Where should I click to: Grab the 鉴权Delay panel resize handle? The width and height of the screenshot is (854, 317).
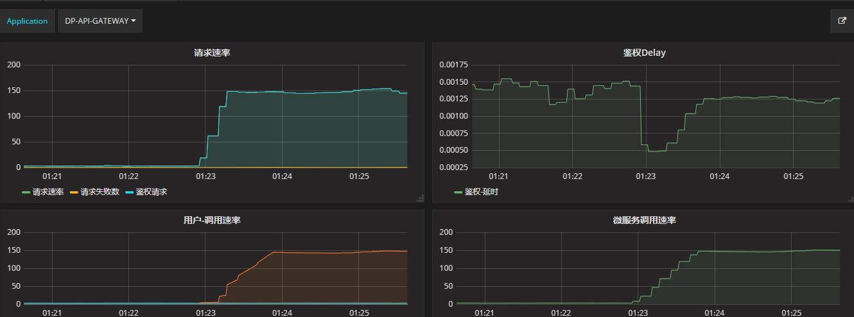click(x=852, y=198)
